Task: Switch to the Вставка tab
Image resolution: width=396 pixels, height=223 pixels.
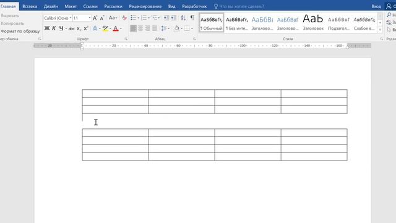Action: coord(30,6)
